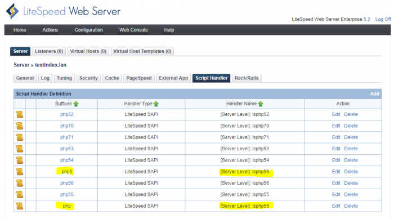Viewport: 394px width, 219px height.
Task: Open the Configuration menu
Action: [x=89, y=30]
